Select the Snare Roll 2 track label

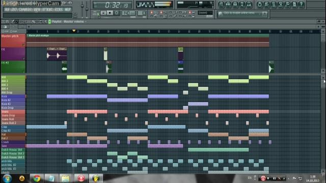(x=13, y=123)
